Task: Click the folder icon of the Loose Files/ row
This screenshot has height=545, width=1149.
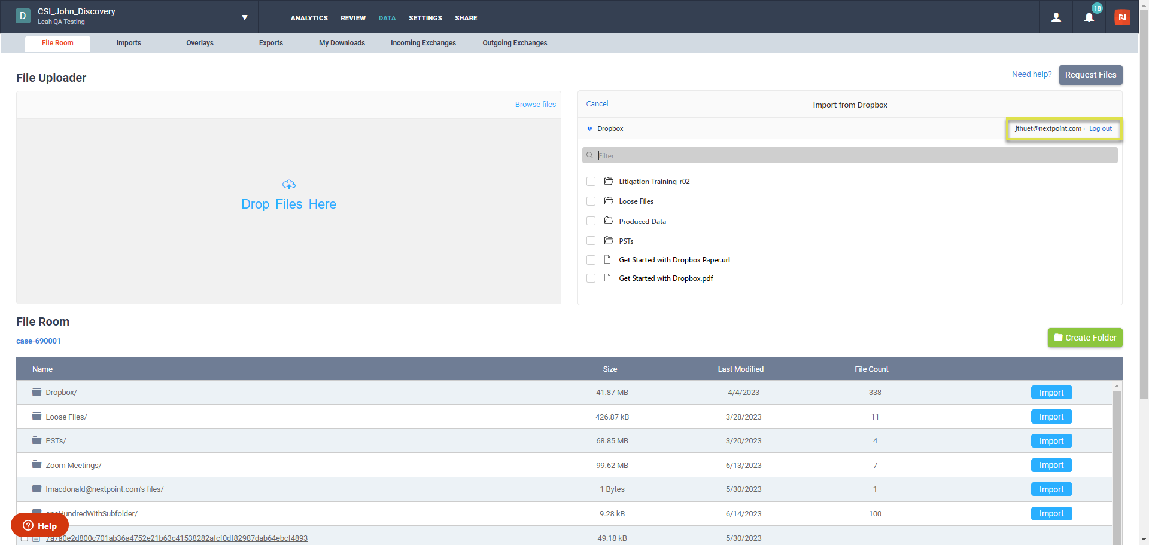Action: pyautogui.click(x=37, y=416)
